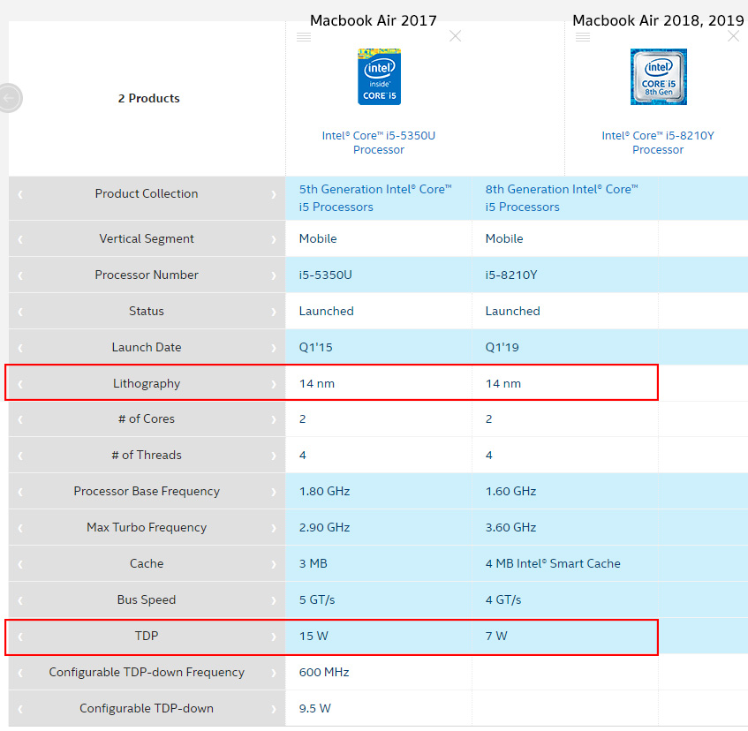Click the left chevron on the Launch Date row
Screen dimensions: 748x731
coord(20,348)
